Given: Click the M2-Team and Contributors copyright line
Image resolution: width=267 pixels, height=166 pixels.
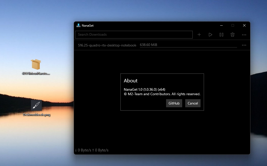Looking at the screenshot, I should tap(162, 94).
